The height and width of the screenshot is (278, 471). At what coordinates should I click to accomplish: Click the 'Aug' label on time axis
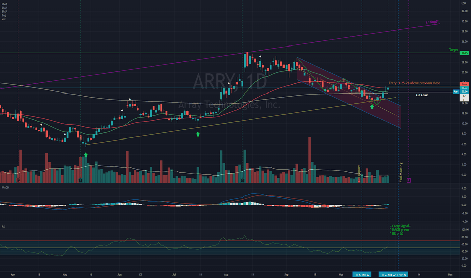(x=226, y=274)
